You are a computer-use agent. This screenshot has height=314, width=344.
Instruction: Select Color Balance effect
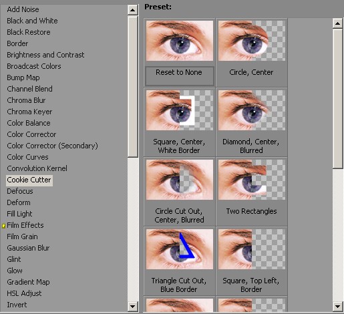(29, 123)
